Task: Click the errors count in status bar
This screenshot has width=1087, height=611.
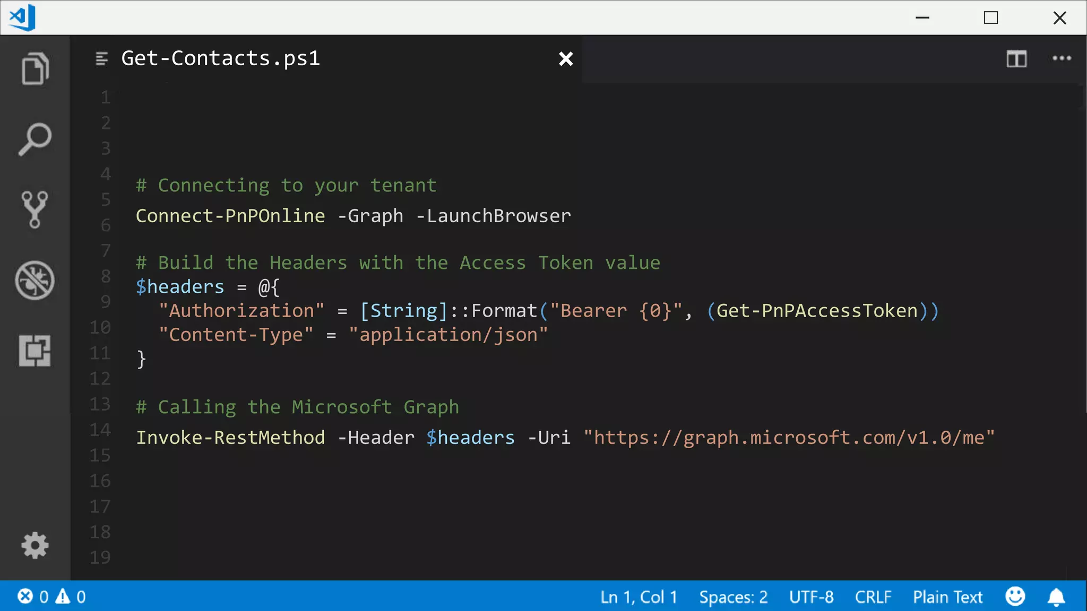Action: pos(33,597)
